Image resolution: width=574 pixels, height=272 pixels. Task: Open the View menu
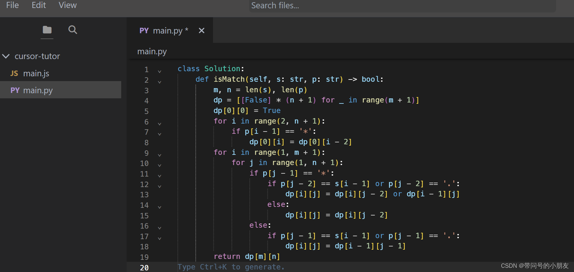point(67,5)
